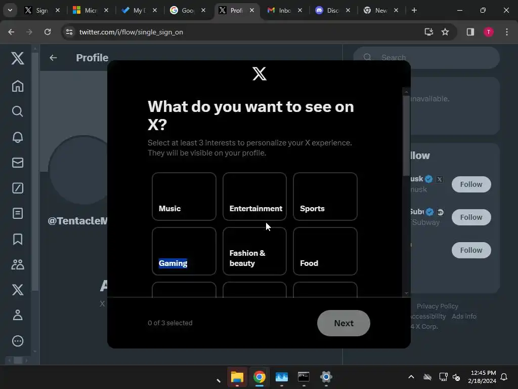This screenshot has width=518, height=389.
Task: Go back using Profile header arrow
Action: tap(53, 58)
